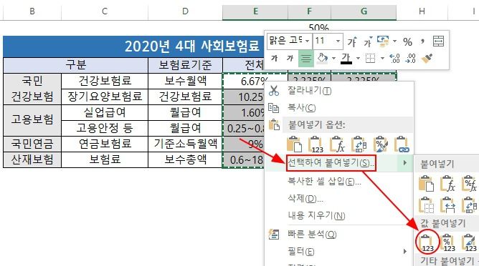Click the No Borders paste icon in submenu
Screen dimensions: 479x266
coord(426,205)
